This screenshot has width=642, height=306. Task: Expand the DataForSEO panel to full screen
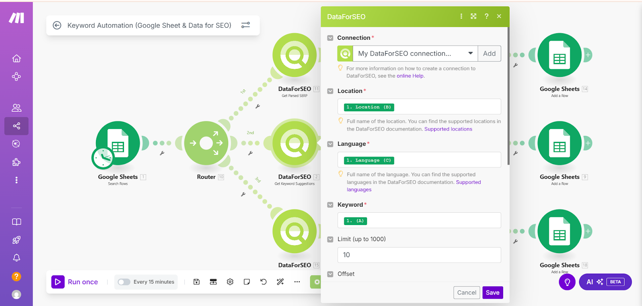pos(473,16)
